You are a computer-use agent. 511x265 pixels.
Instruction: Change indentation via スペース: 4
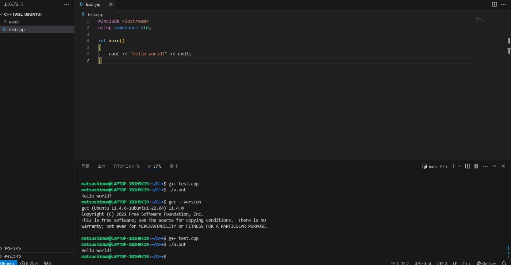422,263
